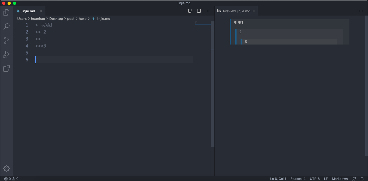Image resolution: width=368 pixels, height=181 pixels.
Task: Click LF end of line selector
Action: pyautogui.click(x=326, y=179)
